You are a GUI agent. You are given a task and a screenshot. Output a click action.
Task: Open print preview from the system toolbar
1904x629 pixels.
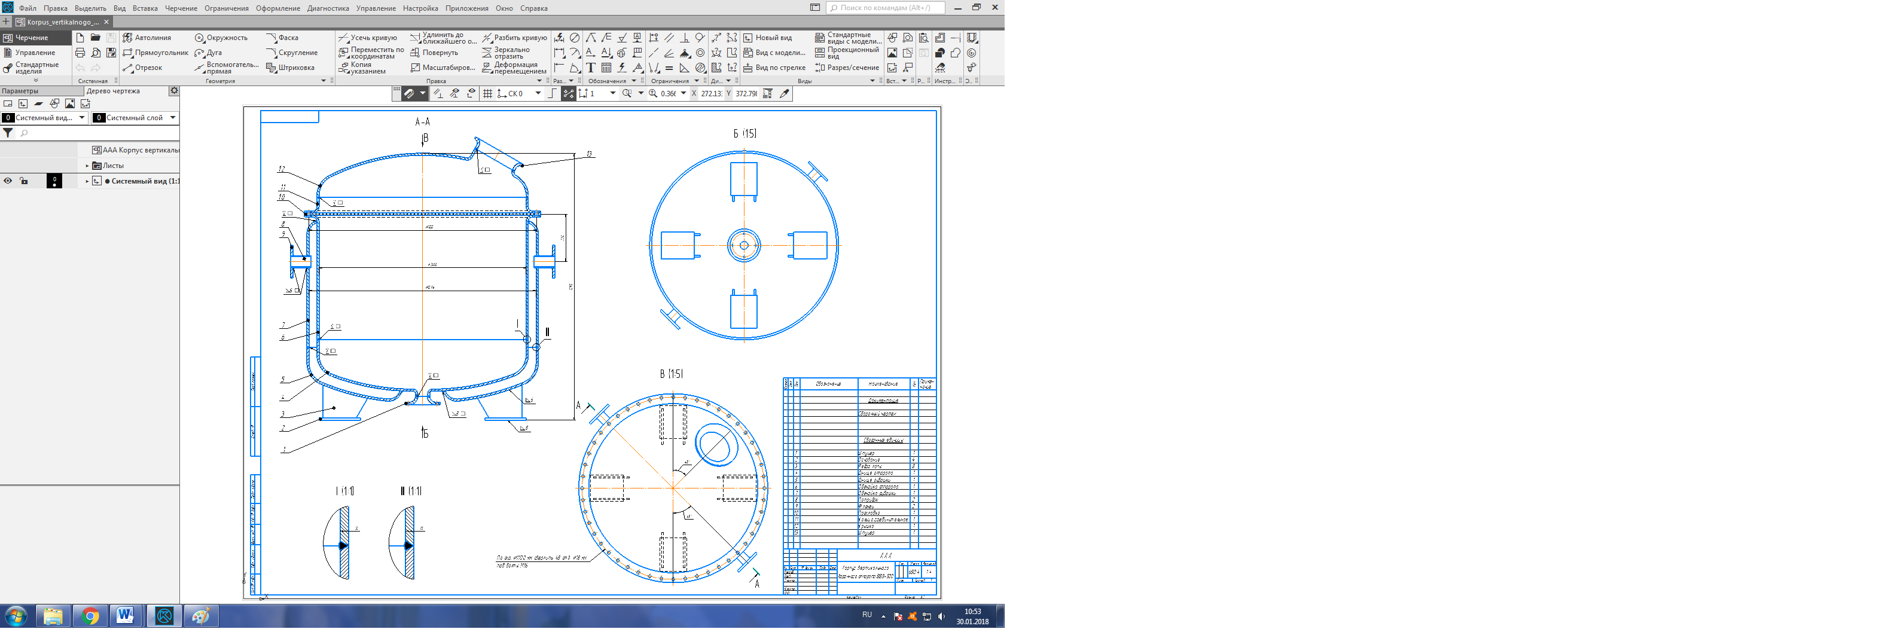[x=95, y=53]
